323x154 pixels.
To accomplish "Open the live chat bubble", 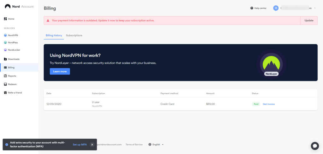I will pyautogui.click(x=315, y=146).
